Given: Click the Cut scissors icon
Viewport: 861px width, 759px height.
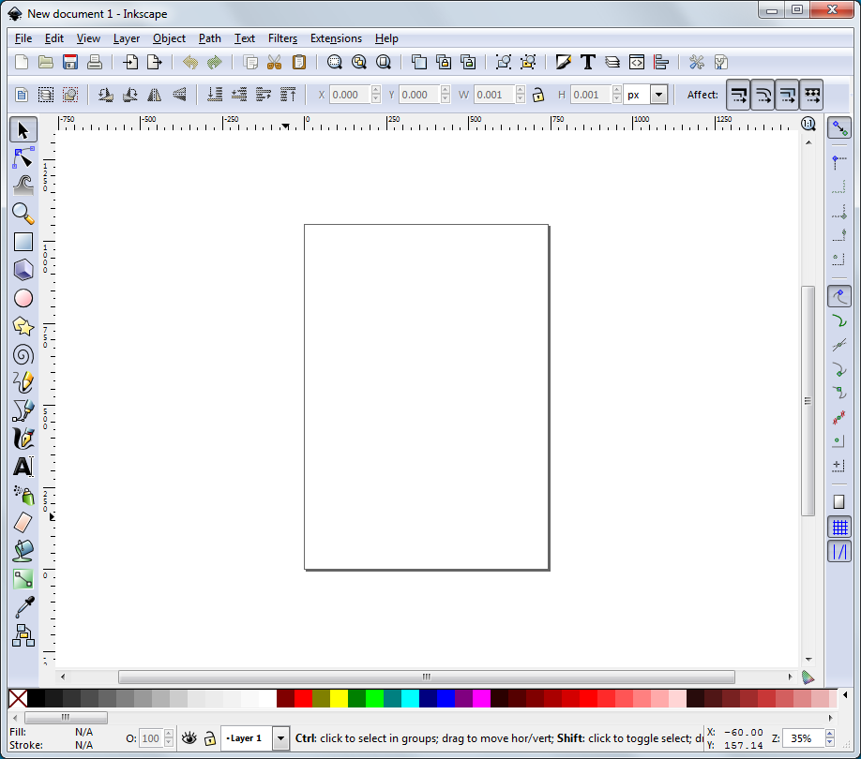Looking at the screenshot, I should 274,62.
